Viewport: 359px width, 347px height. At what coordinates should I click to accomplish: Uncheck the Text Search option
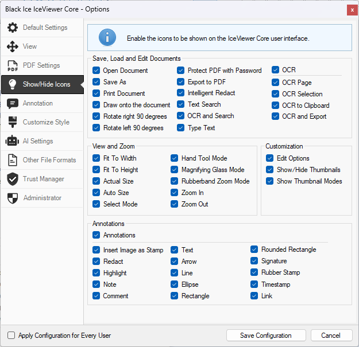pyautogui.click(x=180, y=104)
